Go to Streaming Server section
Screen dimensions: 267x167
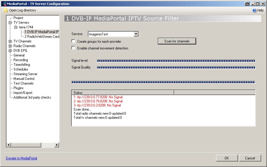25,74
